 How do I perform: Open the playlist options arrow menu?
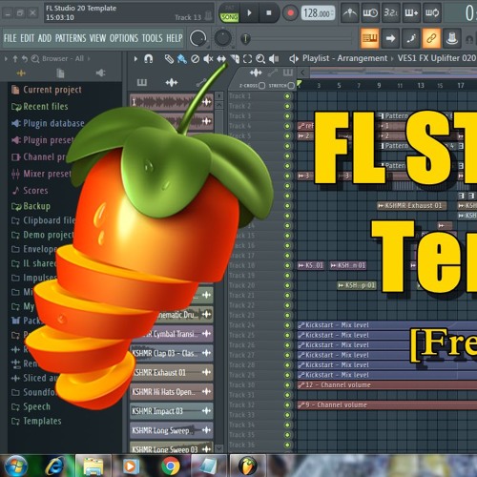click(135, 59)
